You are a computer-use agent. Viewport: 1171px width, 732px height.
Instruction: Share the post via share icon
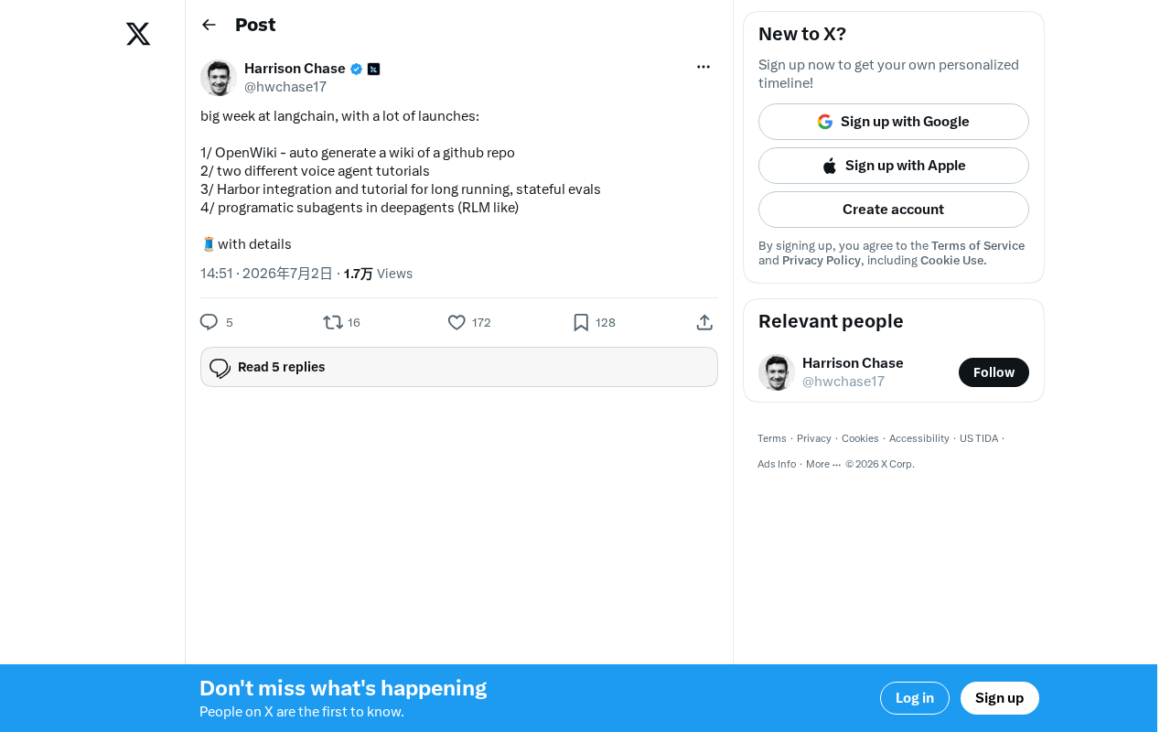tap(704, 322)
